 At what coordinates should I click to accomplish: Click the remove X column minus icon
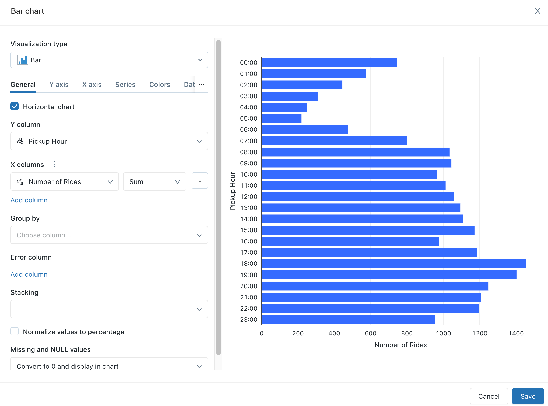[x=199, y=181]
